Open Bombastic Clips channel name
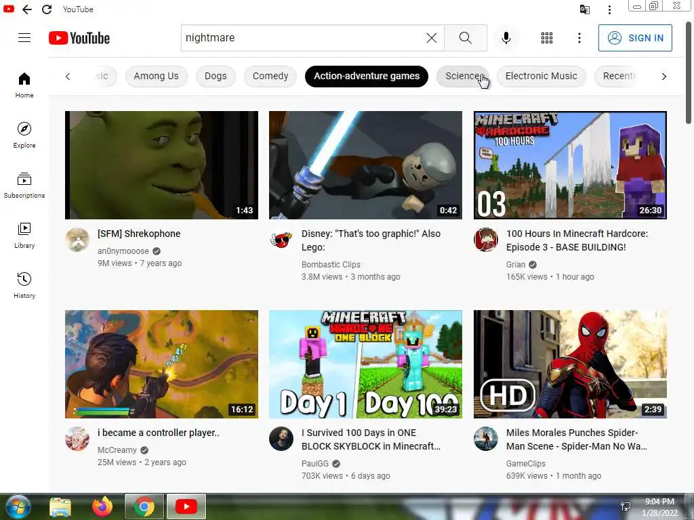 pyautogui.click(x=331, y=265)
